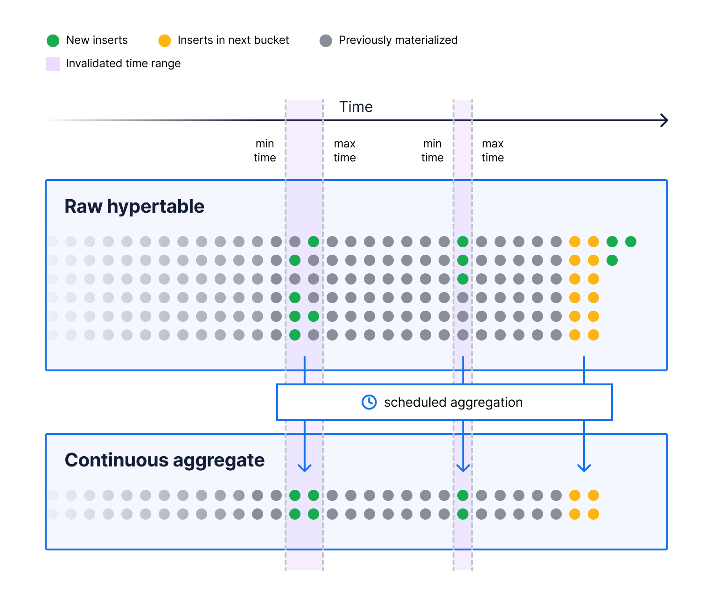
Task: Click the rightmost blue downward arrowhead
Action: (x=584, y=467)
